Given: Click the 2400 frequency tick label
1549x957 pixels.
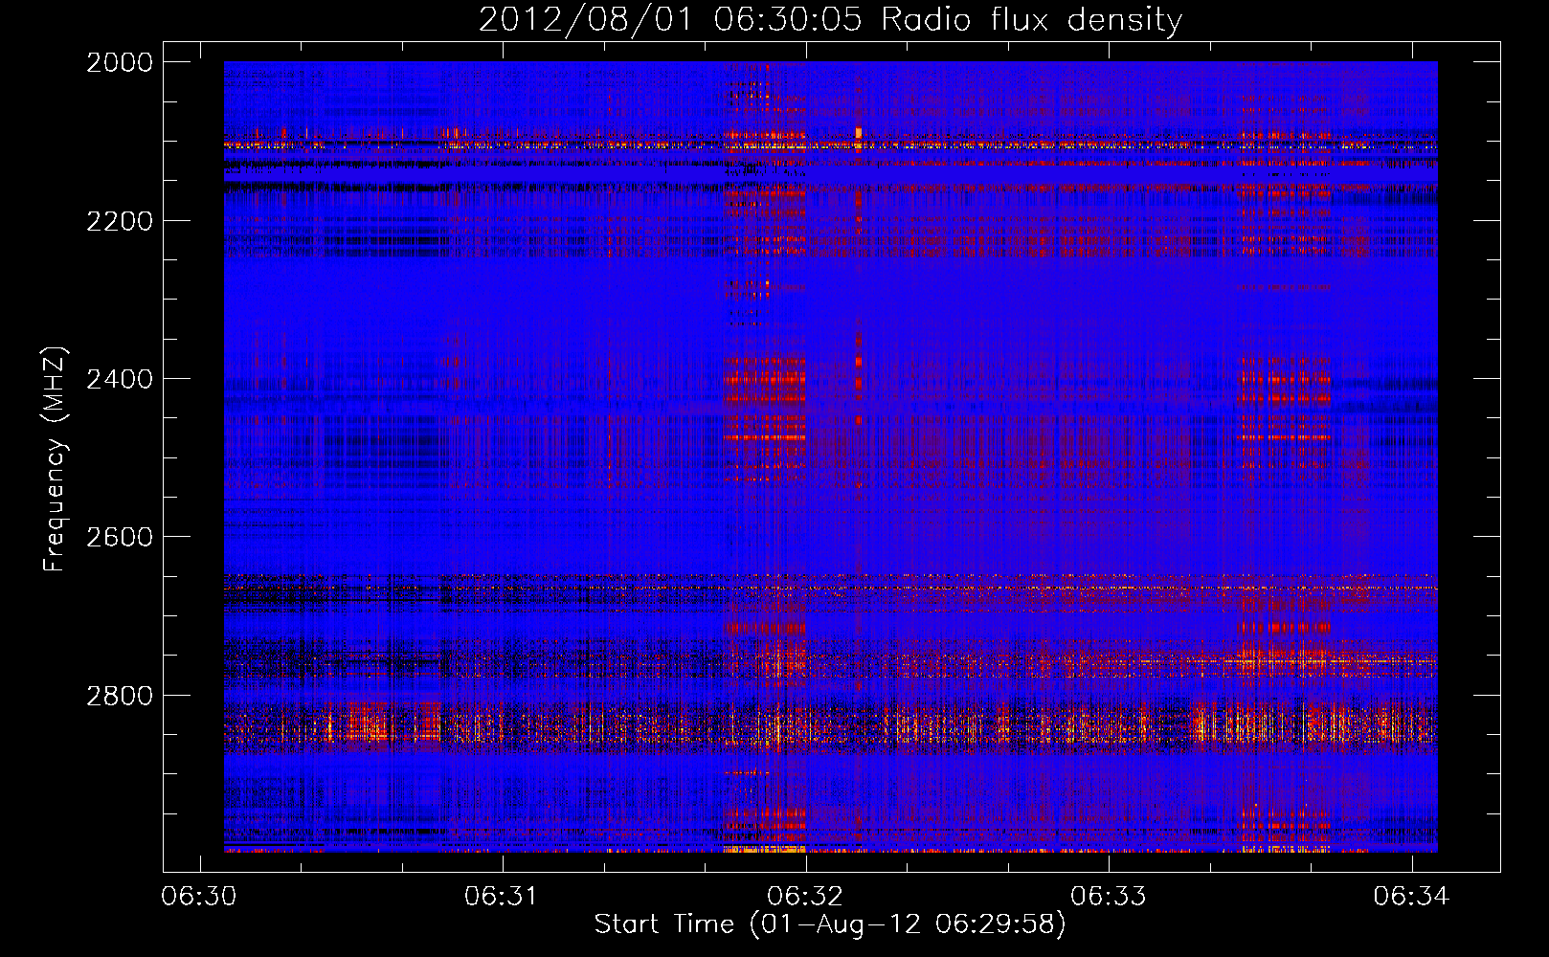Looking at the screenshot, I should [x=120, y=379].
